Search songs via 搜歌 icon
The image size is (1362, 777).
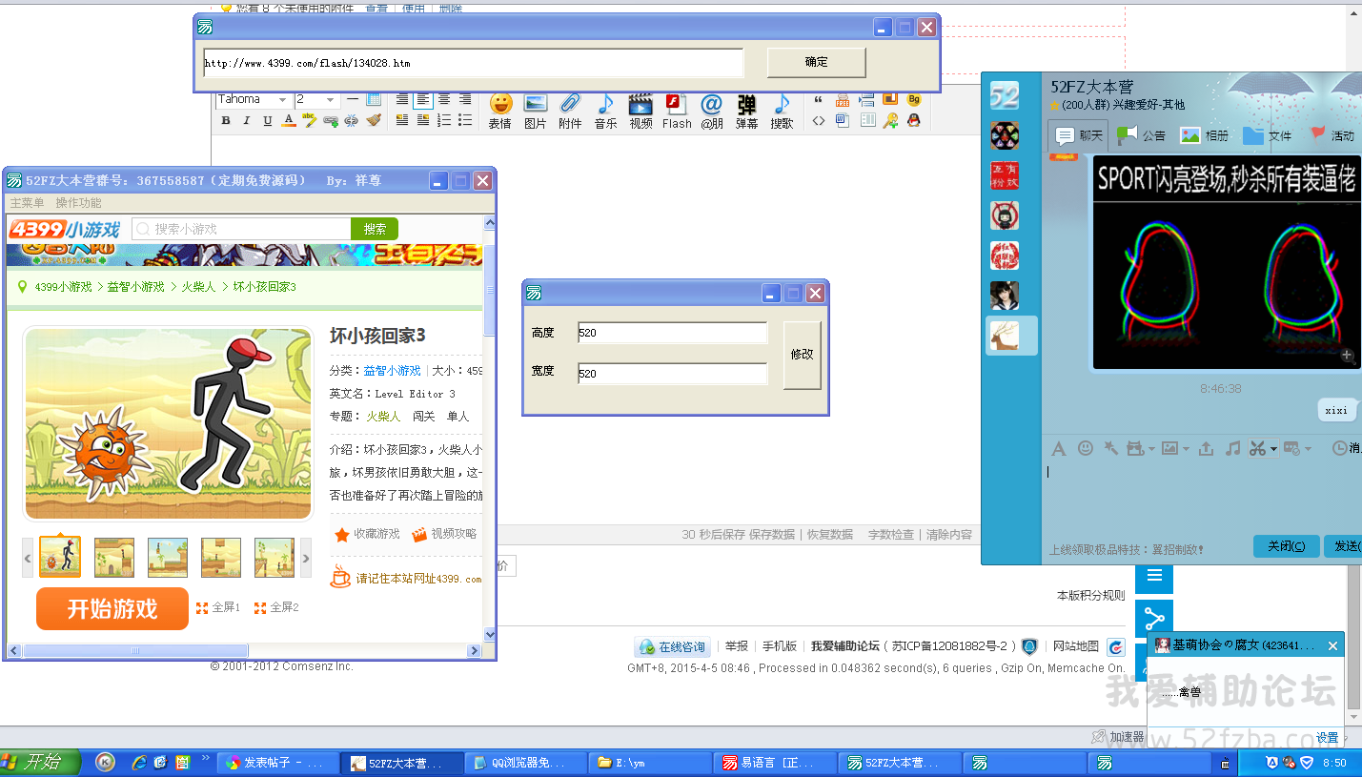pyautogui.click(x=782, y=111)
